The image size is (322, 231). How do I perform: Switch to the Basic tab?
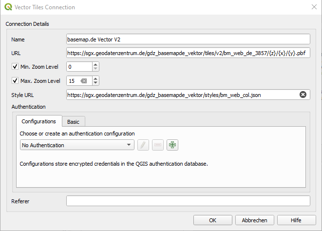[x=73, y=122]
